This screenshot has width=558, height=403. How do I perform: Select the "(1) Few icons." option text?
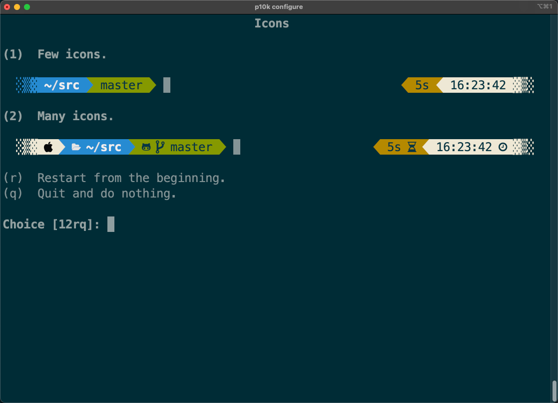[x=55, y=54]
